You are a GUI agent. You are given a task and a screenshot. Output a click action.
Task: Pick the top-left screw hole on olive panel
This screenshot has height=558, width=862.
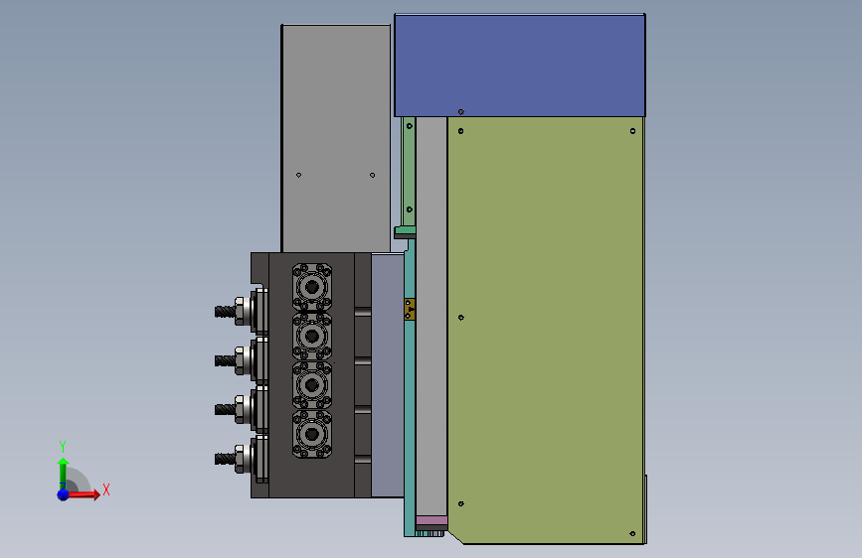pos(460,131)
